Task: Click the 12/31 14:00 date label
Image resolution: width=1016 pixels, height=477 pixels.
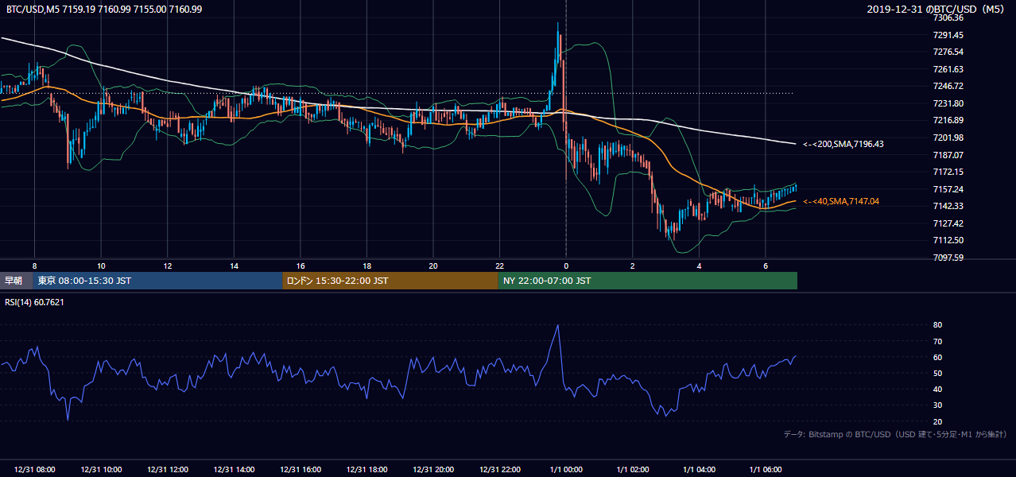Action: tap(235, 470)
